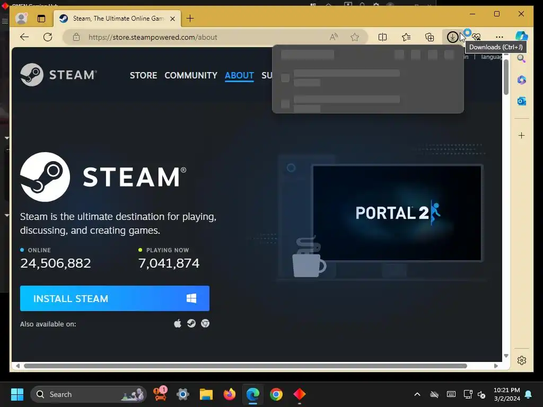
Task: Open Downloads toolbar button
Action: coord(452,37)
